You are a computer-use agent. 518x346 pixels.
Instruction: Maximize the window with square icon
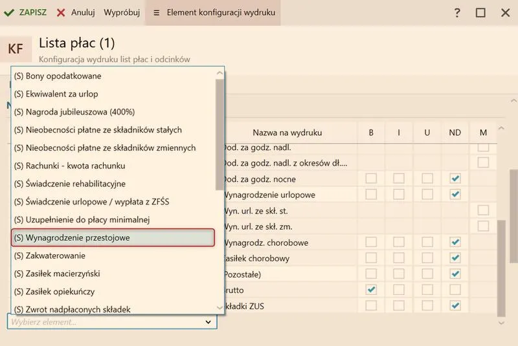point(480,13)
